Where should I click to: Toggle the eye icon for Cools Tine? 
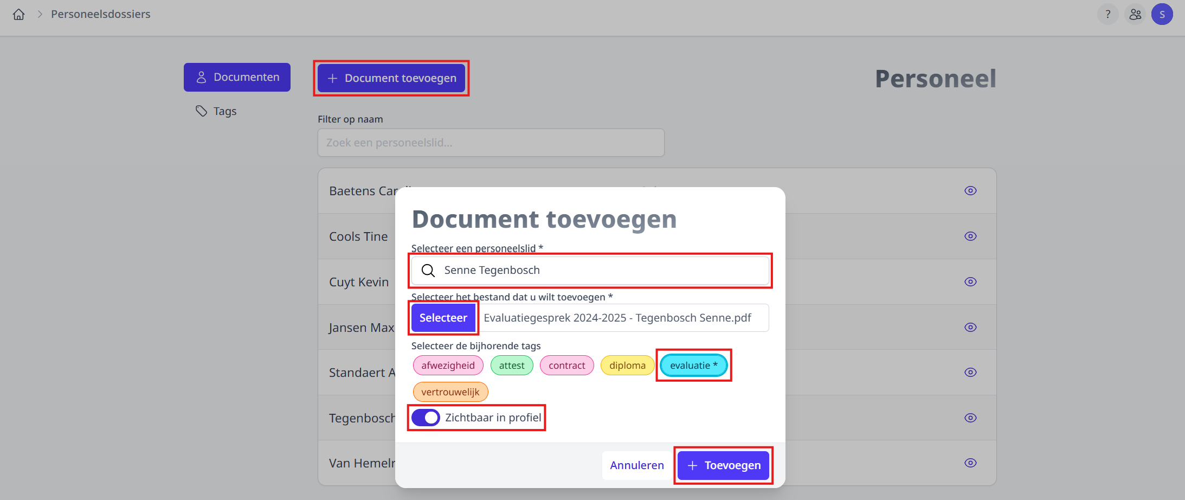coord(970,236)
